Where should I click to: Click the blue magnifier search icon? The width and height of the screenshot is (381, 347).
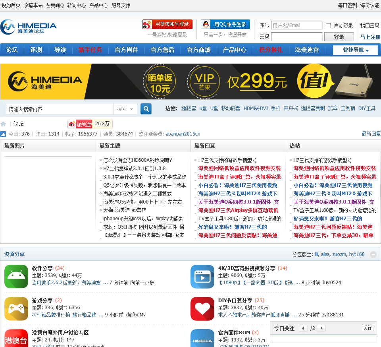(146, 109)
